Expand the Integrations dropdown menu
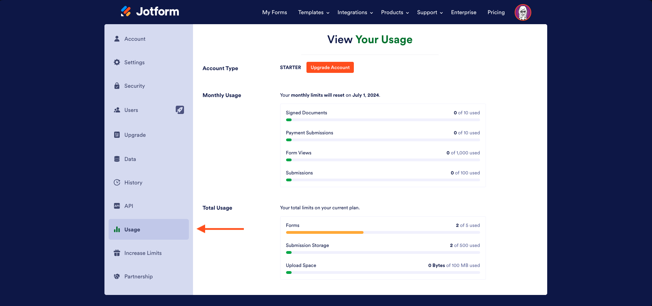Image resolution: width=652 pixels, height=306 pixels. tap(355, 12)
